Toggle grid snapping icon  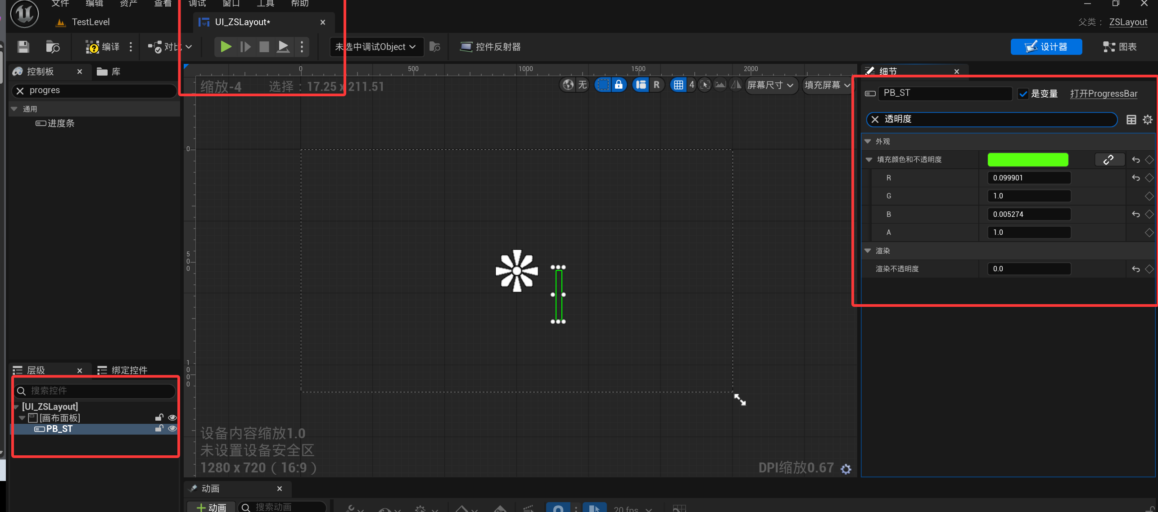(x=679, y=85)
